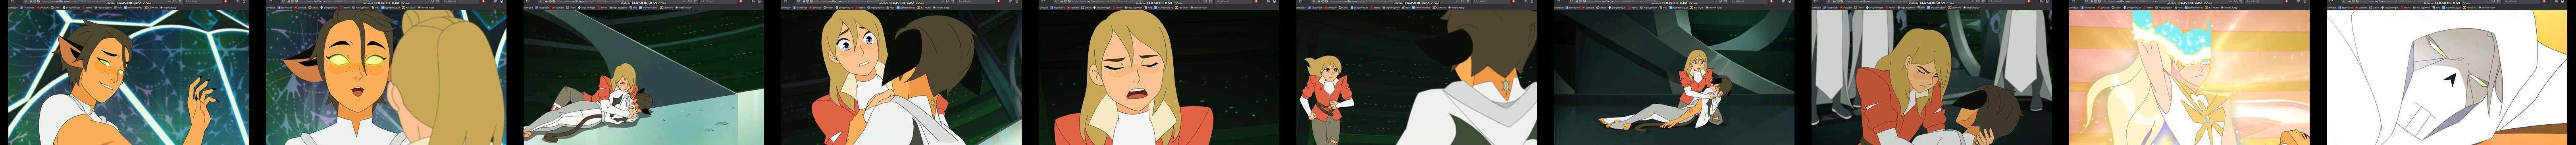Open KSI MUNI bookmark in the Catra waving frame
Viewport: 2576px width, 145px height.
point(151,8)
